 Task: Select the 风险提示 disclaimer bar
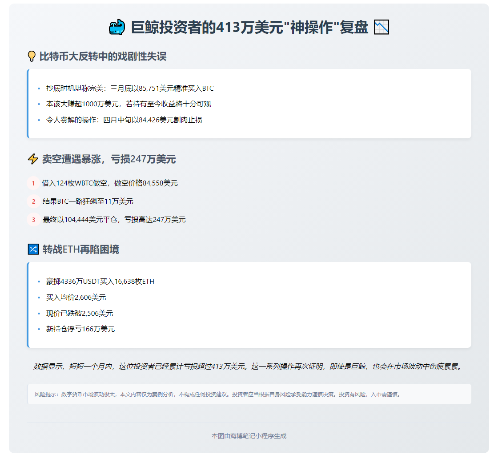(249, 394)
